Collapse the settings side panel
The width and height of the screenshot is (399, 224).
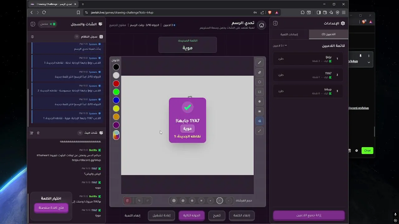pos(275,23)
